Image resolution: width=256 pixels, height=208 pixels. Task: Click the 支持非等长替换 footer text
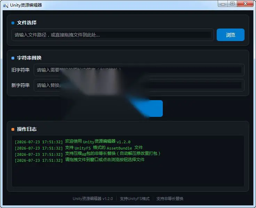(170, 199)
